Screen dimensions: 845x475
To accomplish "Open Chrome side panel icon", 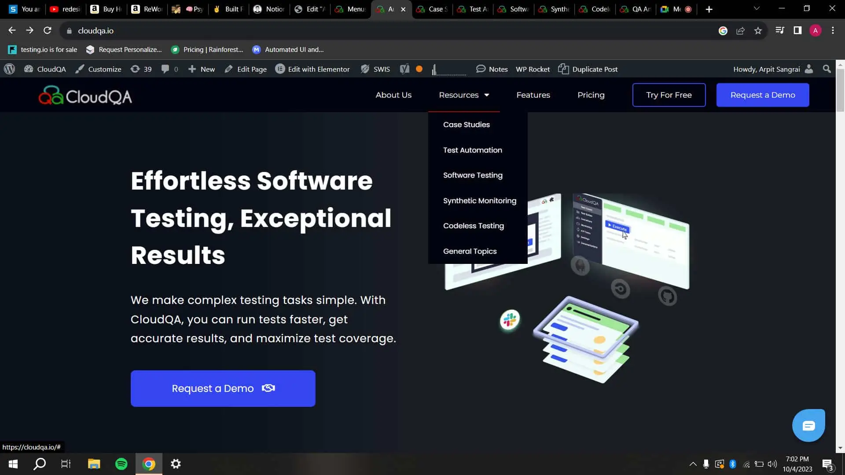I will 797,30.
